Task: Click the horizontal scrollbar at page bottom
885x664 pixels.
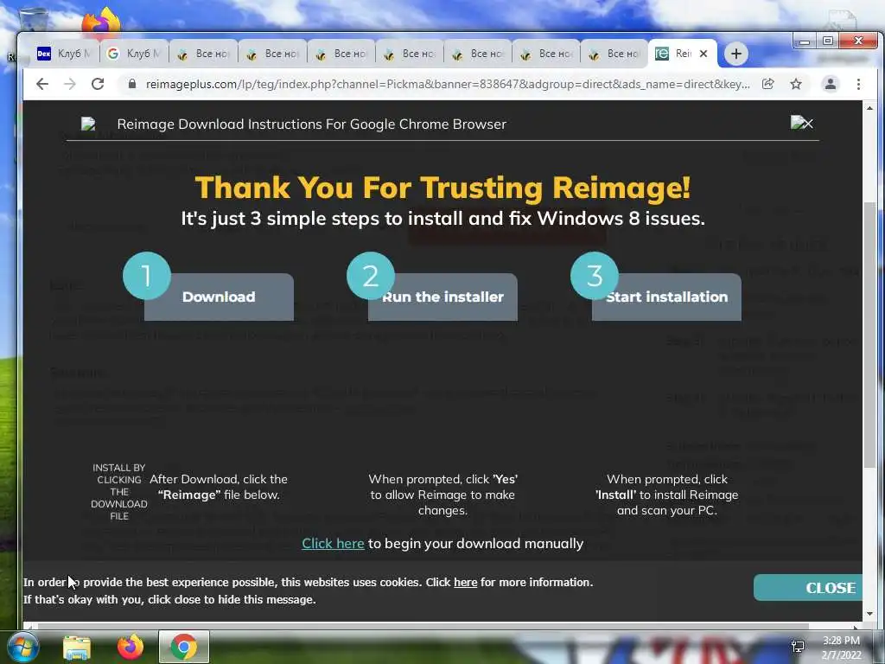Action: pos(423,626)
